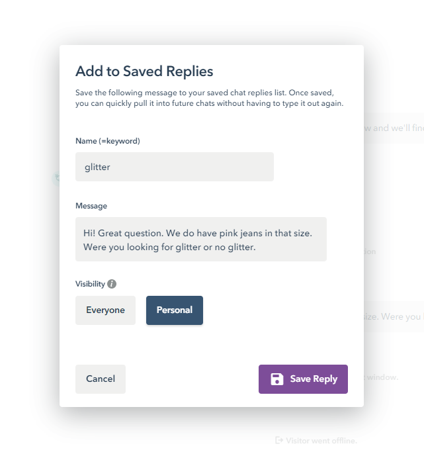The height and width of the screenshot is (452, 424).
Task: Click the Visibility label text
Action: 90,284
